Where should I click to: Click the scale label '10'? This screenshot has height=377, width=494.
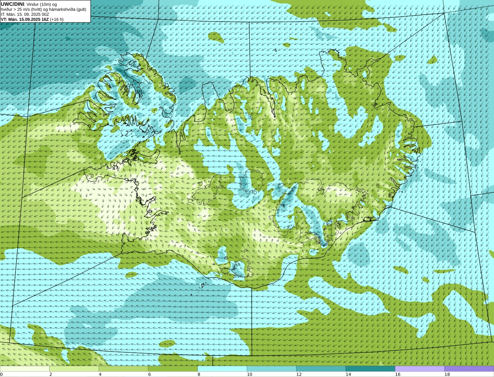pos(250,374)
